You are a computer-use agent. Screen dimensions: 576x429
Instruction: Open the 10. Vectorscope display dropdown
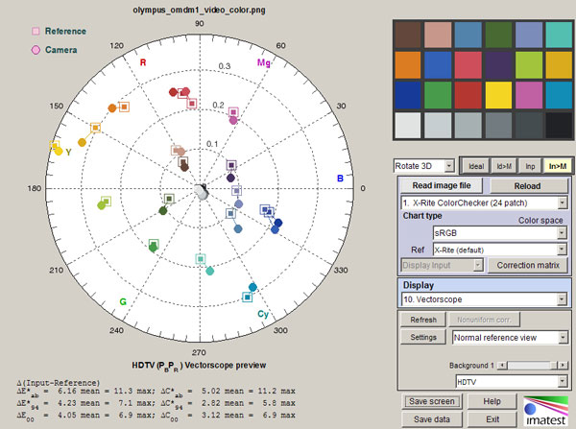[x=484, y=299]
